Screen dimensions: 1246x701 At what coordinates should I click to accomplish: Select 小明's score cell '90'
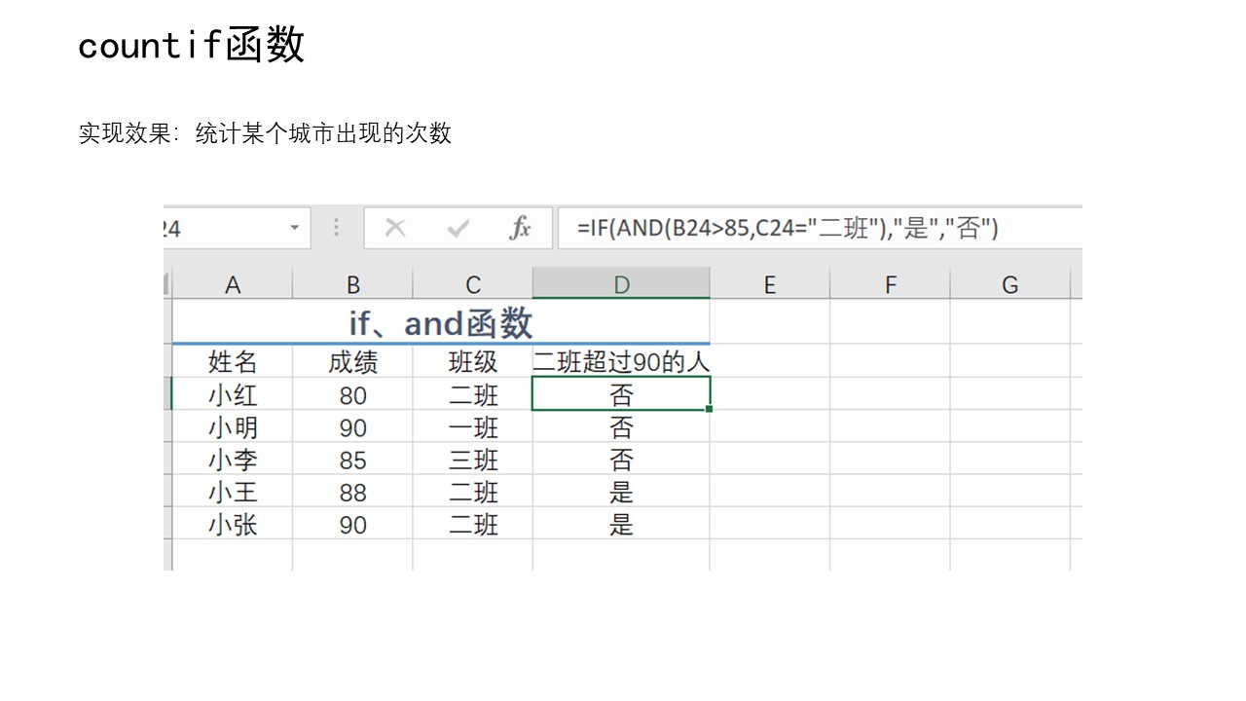tap(352, 427)
